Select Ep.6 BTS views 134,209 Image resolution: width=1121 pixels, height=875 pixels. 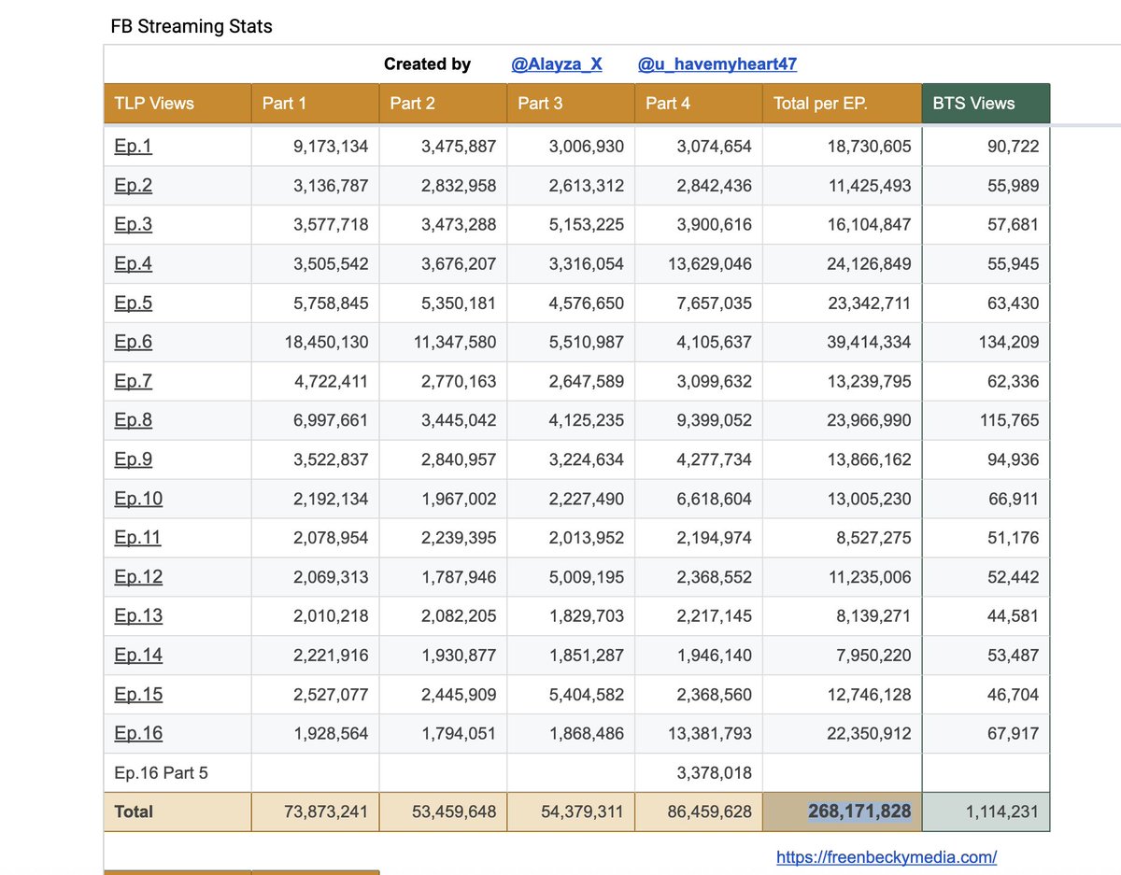[986, 342]
